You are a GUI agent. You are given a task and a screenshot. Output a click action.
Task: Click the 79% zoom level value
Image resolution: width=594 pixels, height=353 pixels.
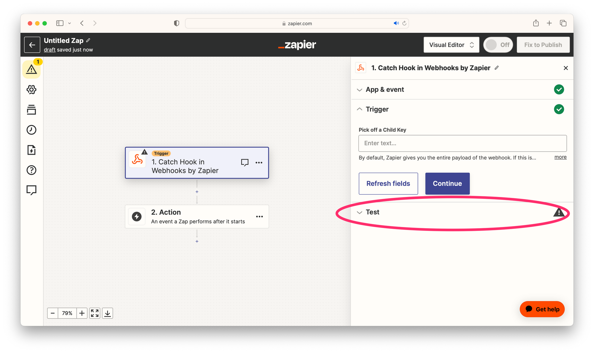(67, 313)
